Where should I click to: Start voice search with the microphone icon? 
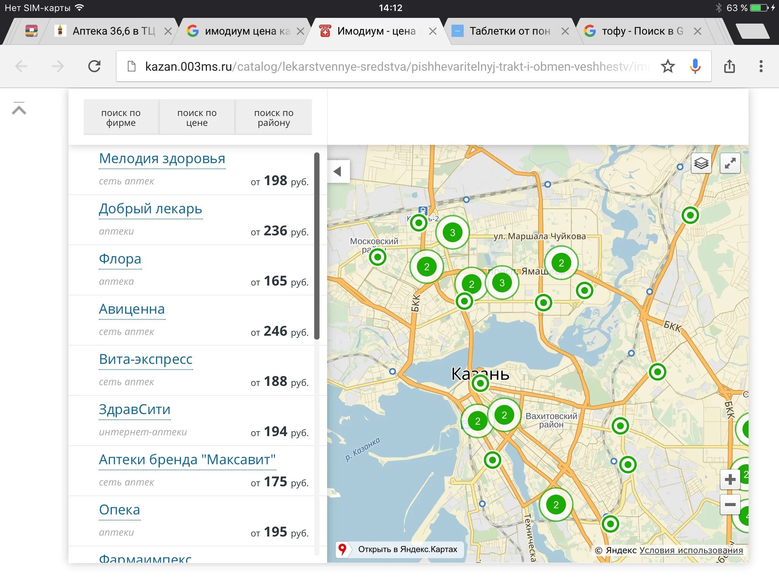[x=695, y=67]
